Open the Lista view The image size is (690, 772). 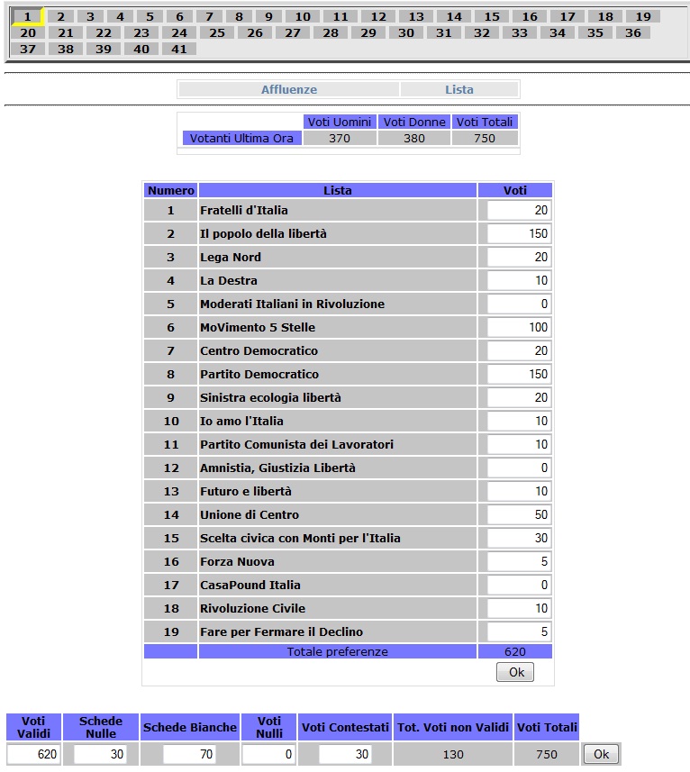pos(459,89)
